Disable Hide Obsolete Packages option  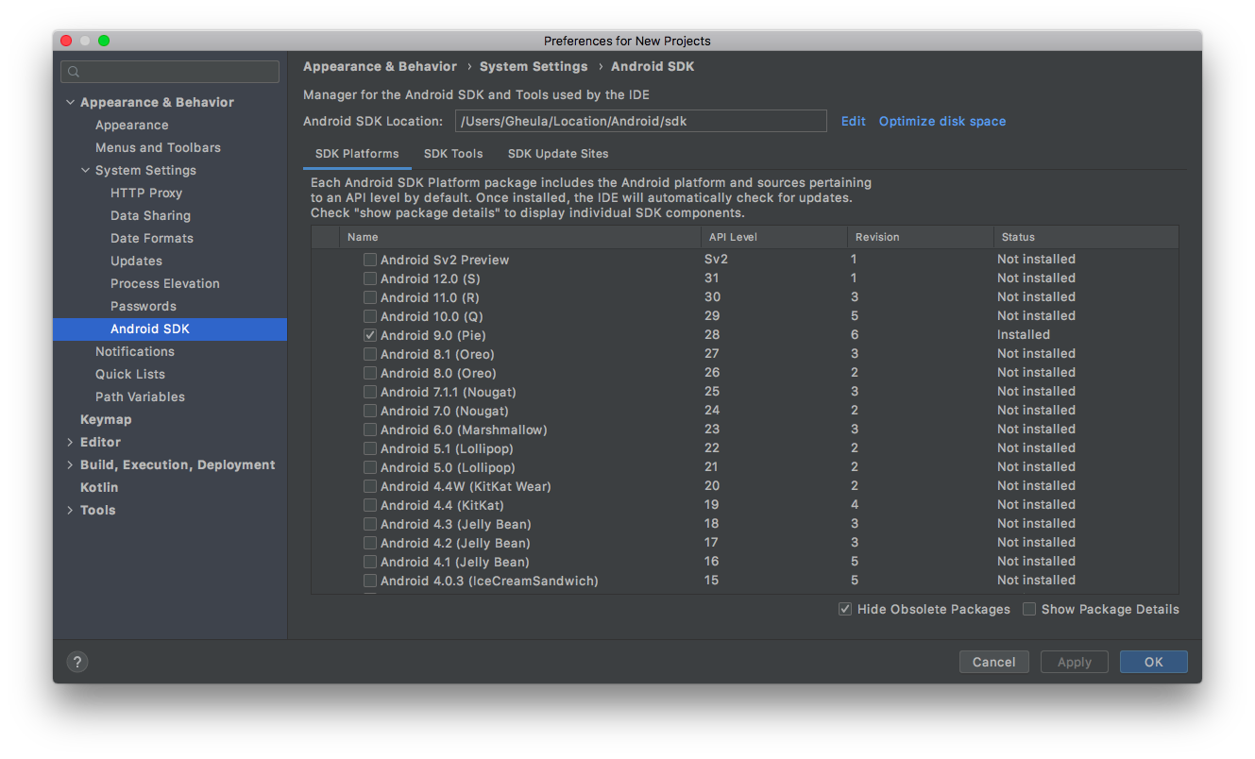click(845, 609)
